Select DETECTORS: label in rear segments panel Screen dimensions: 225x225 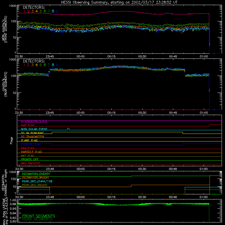(34, 61)
